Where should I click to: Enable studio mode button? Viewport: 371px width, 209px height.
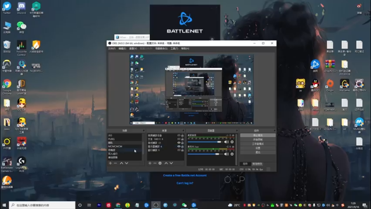[x=258, y=144]
